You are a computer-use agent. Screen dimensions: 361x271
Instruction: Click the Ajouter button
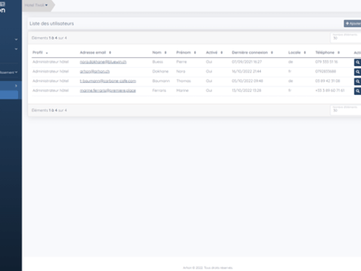[353, 23]
